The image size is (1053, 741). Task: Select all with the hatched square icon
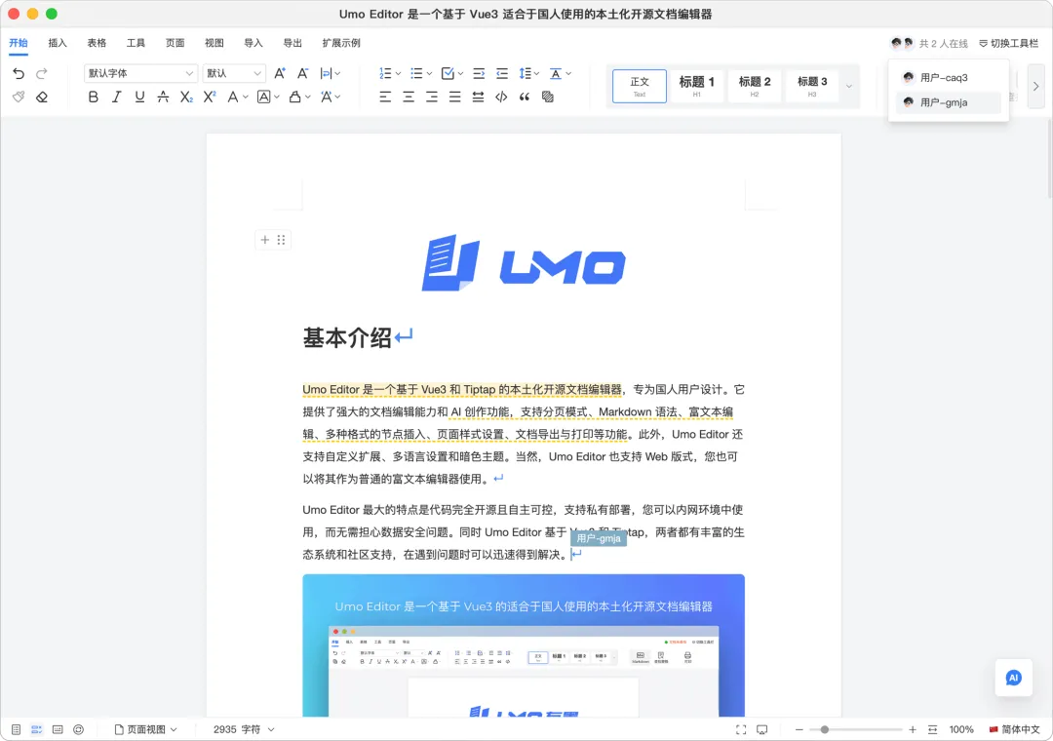pyautogui.click(x=548, y=97)
